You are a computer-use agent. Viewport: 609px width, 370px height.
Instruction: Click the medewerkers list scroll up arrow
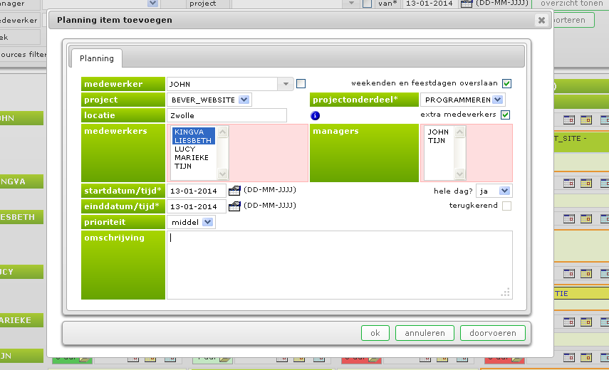tap(222, 132)
